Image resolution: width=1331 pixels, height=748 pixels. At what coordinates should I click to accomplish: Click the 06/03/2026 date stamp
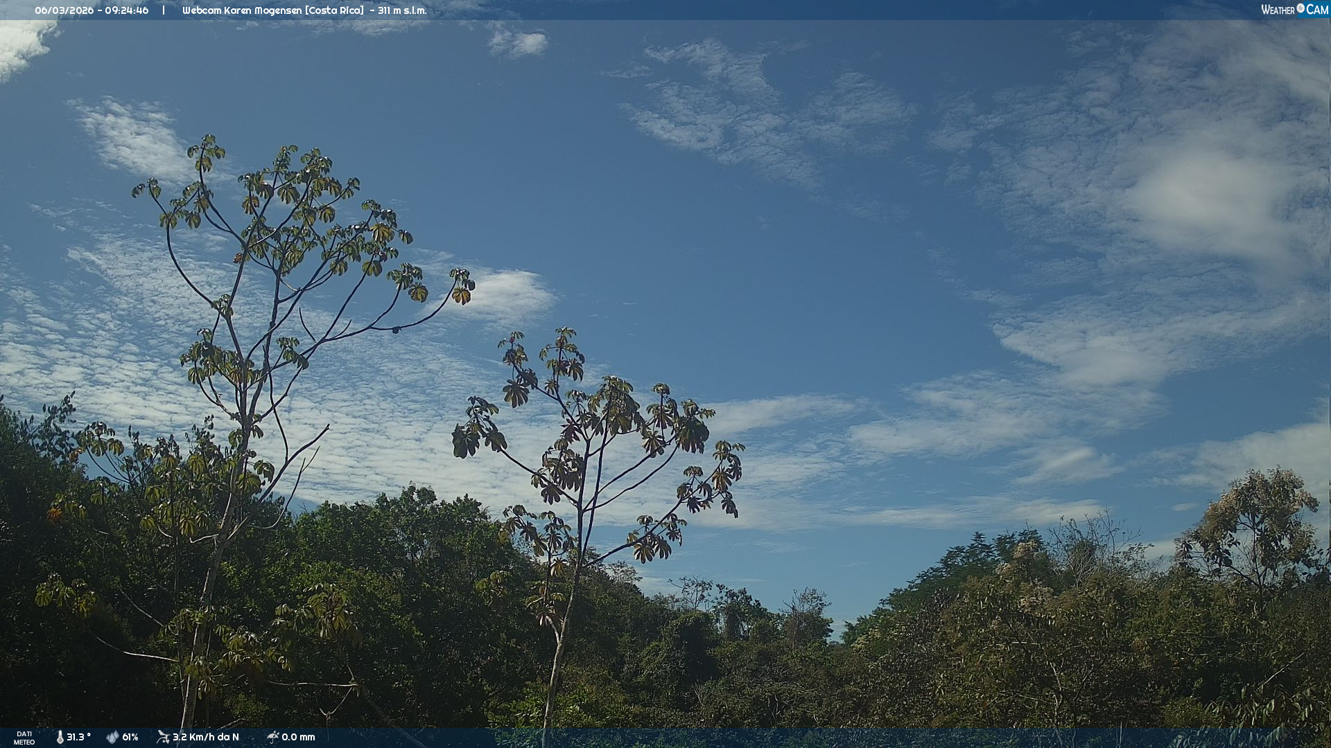[64, 10]
